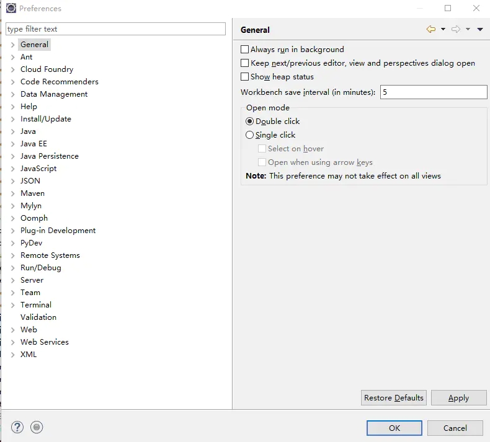Click the type filter text box

(x=115, y=29)
